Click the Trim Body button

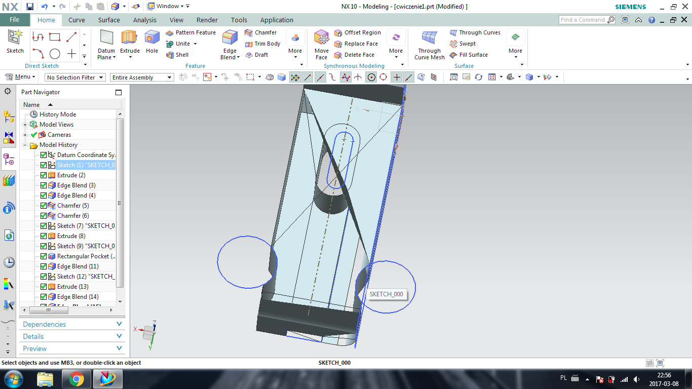(262, 44)
